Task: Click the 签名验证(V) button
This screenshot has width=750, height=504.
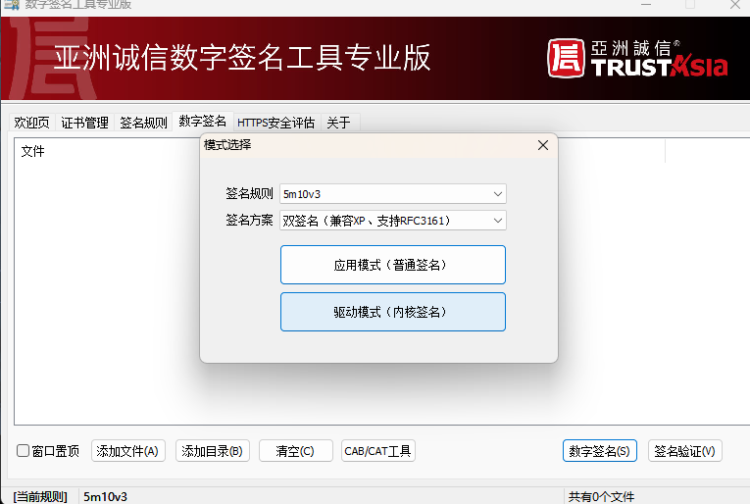Action: pyautogui.click(x=685, y=451)
